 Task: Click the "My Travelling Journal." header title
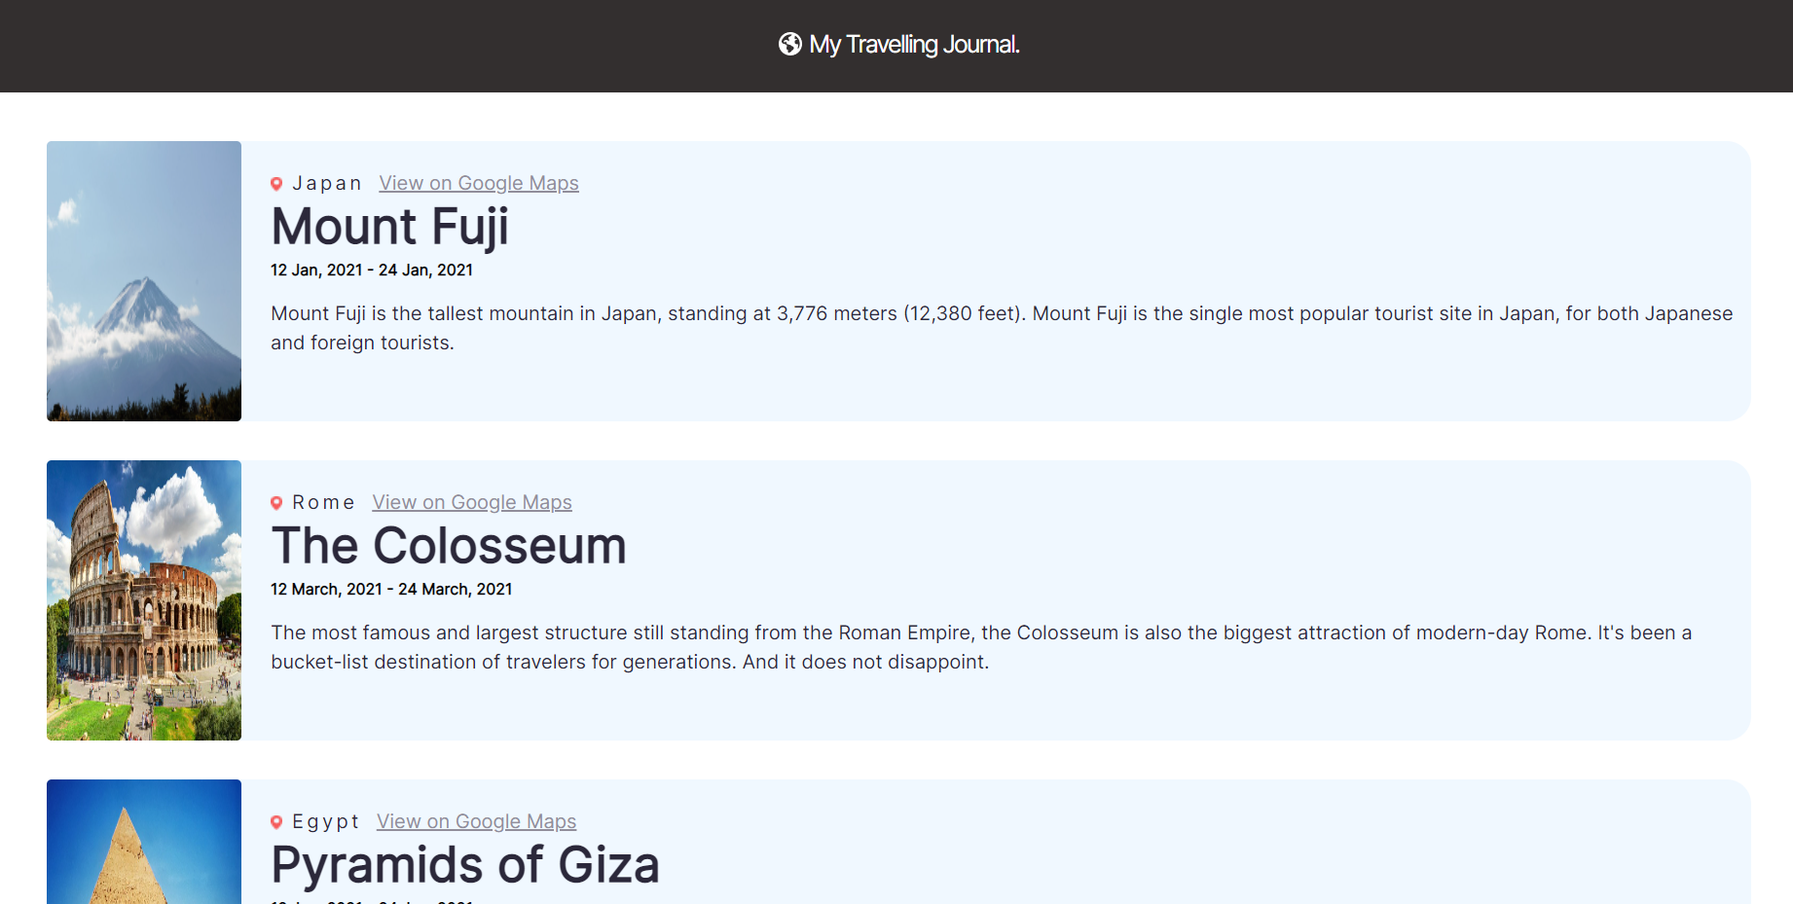coord(914,45)
